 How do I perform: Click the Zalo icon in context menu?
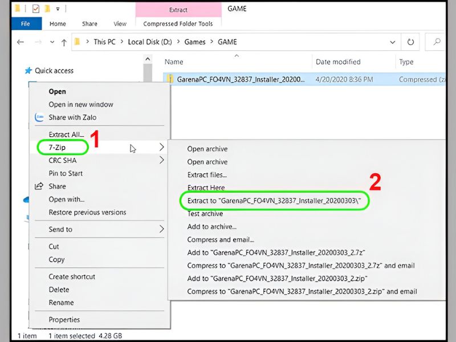pos(39,117)
